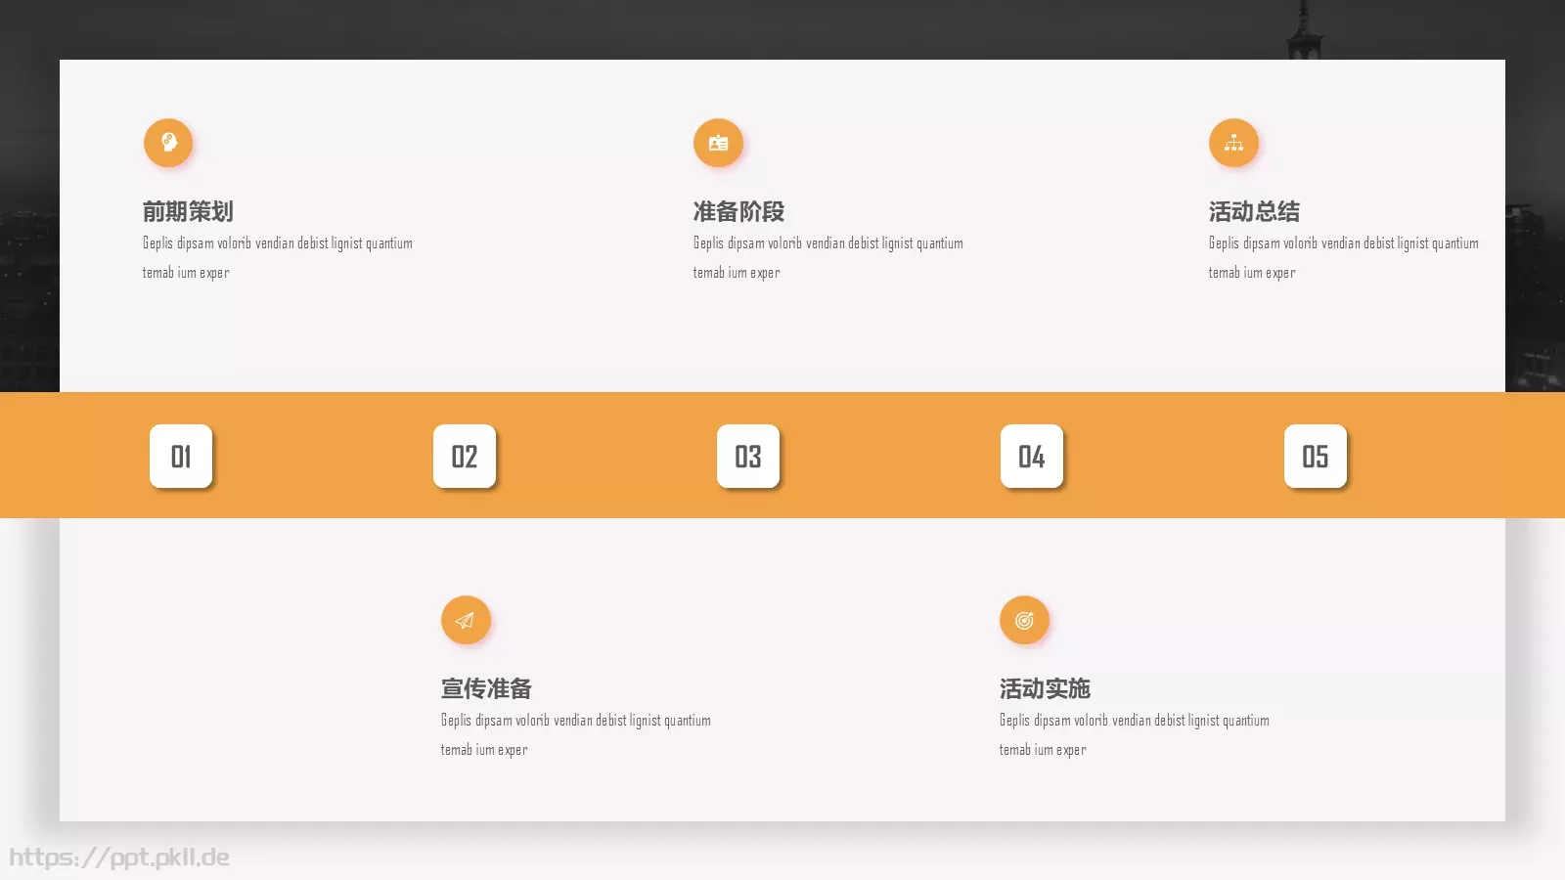This screenshot has width=1565, height=880.
Task: Click the target icon above 活动实施
Action: [x=1024, y=620]
